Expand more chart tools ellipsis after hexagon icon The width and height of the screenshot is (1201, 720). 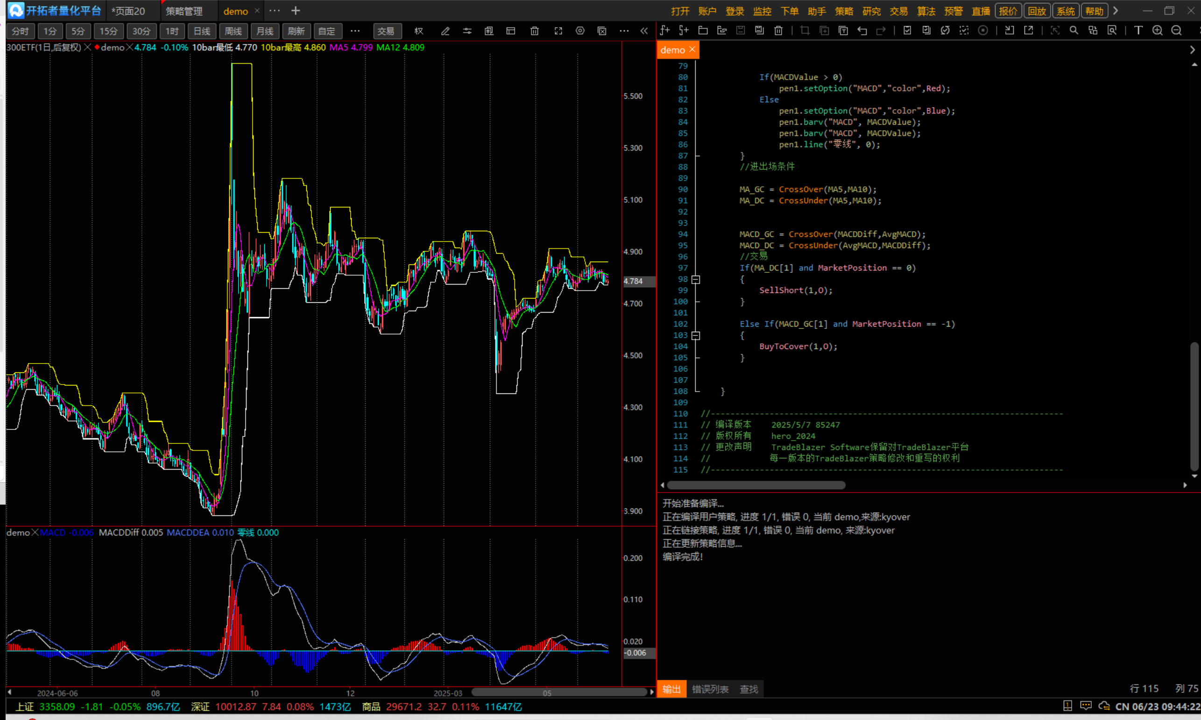[624, 31]
